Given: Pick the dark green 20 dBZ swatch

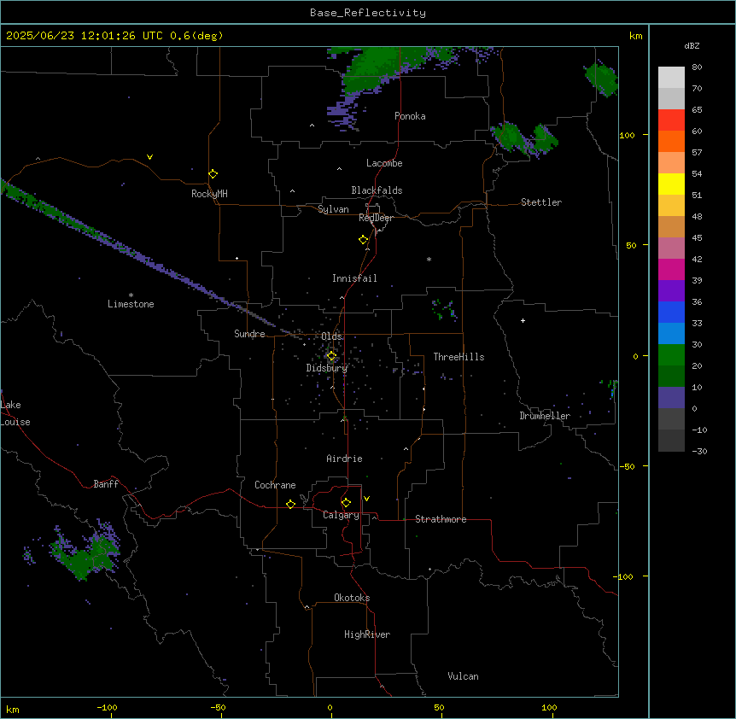Looking at the screenshot, I should click(x=671, y=376).
